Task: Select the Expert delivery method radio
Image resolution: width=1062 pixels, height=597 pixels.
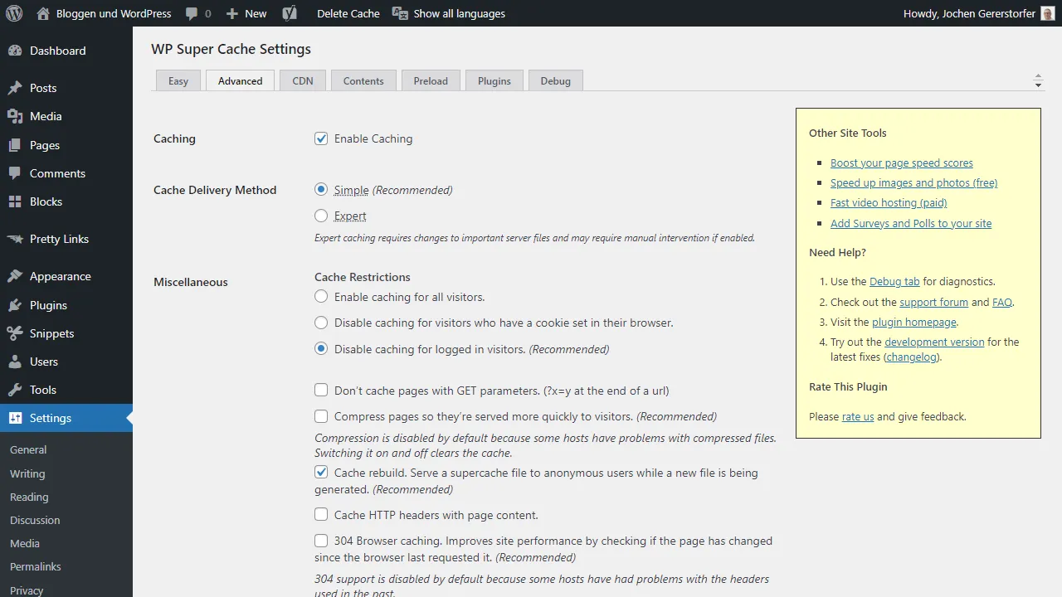Action: [321, 216]
